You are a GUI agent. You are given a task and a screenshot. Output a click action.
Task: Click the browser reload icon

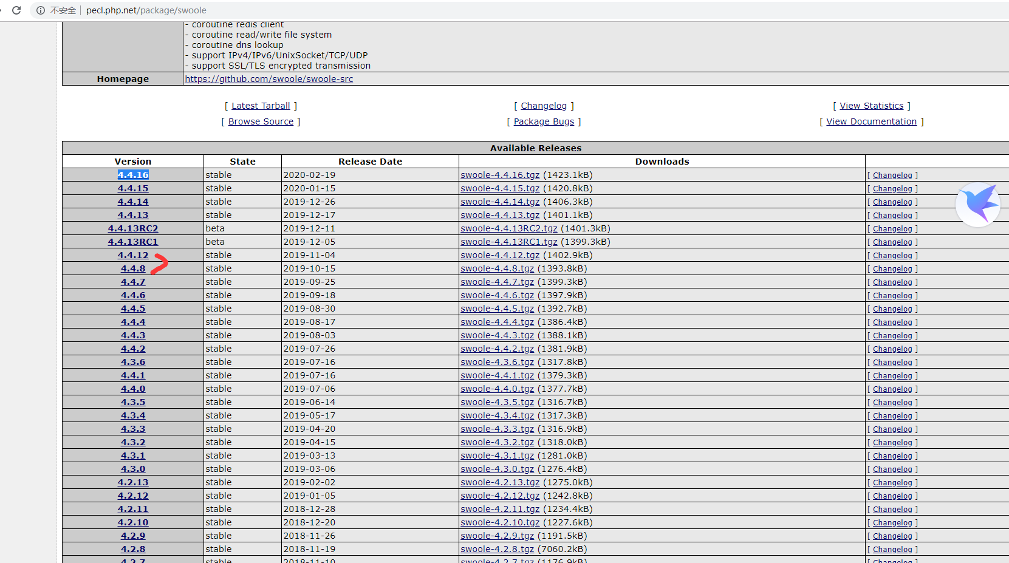coord(16,10)
